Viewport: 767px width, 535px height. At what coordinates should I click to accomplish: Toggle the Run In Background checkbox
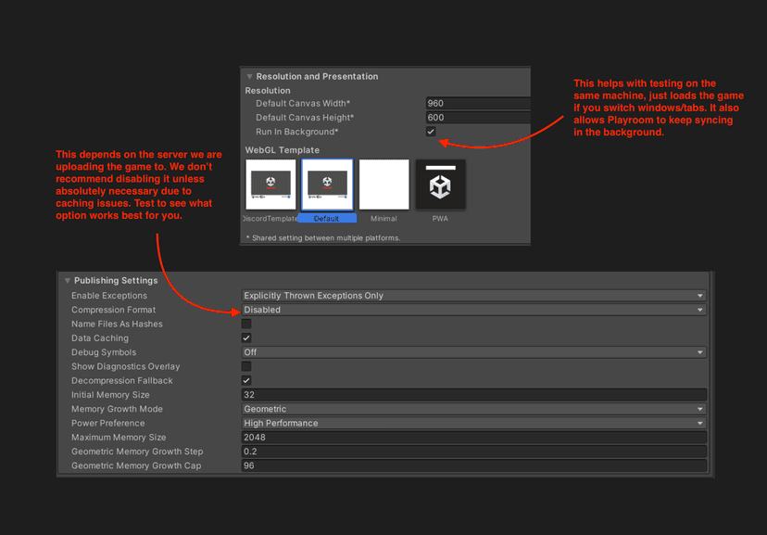[430, 131]
